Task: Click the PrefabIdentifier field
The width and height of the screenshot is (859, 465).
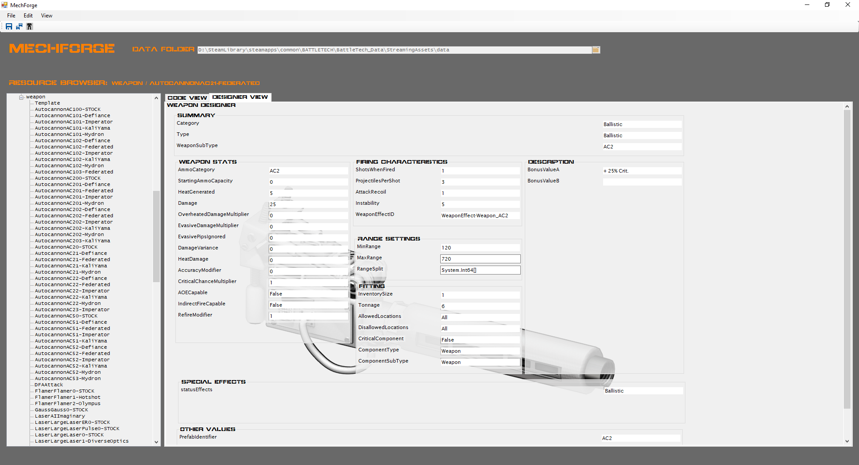Action: click(x=641, y=438)
